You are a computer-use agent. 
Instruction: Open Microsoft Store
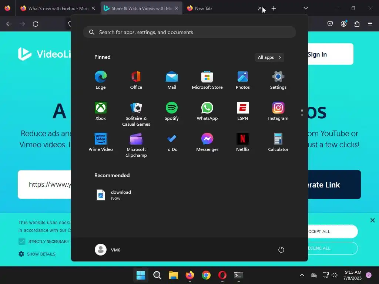[207, 80]
